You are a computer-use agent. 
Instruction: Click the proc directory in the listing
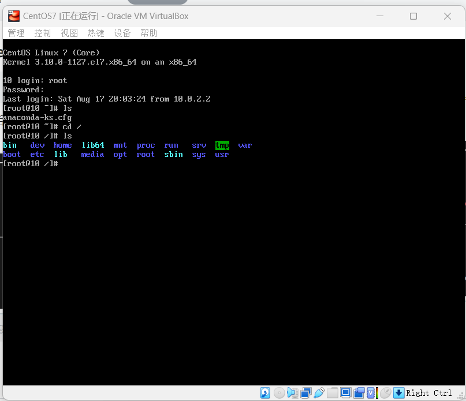pyautogui.click(x=146, y=145)
